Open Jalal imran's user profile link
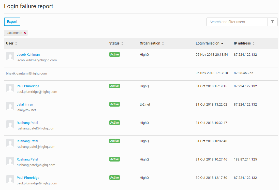The height and width of the screenshot is (190, 279). (25, 105)
